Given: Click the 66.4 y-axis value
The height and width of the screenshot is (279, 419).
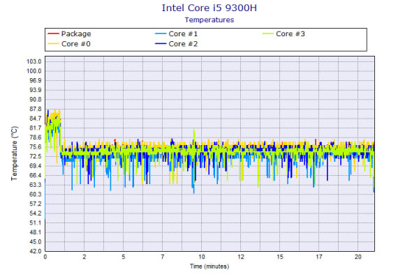Looking at the screenshot, I should [x=36, y=175].
